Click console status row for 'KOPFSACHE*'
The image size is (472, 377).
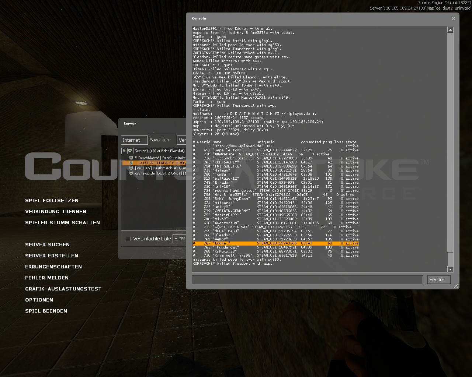[275, 162]
